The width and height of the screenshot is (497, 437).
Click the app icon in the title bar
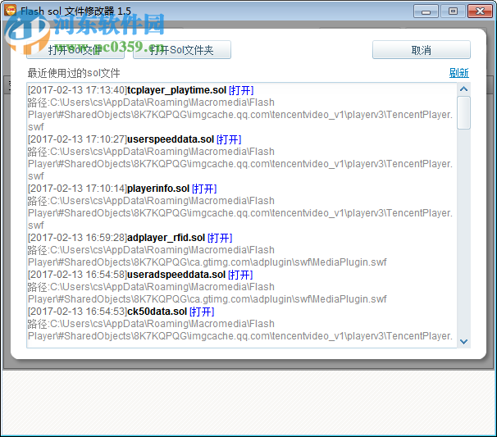click(x=11, y=11)
